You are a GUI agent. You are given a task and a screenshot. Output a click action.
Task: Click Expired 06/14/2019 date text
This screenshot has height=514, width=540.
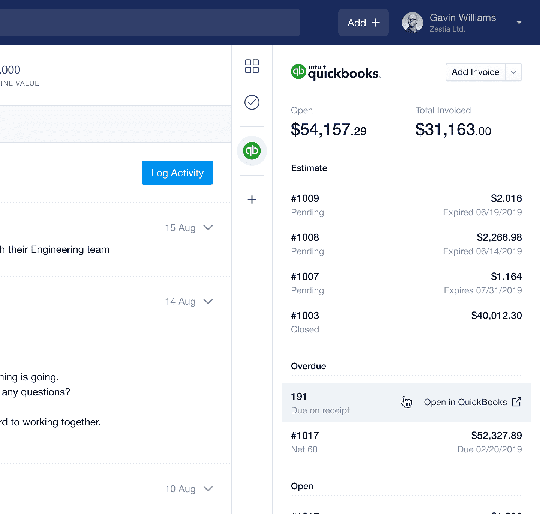coord(482,251)
